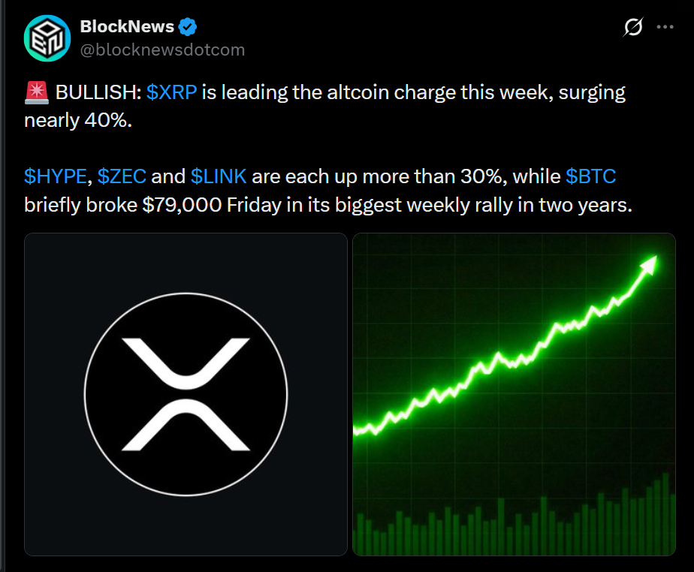Enlarge the XRP logo image
The height and width of the screenshot is (572, 694).
click(x=186, y=394)
